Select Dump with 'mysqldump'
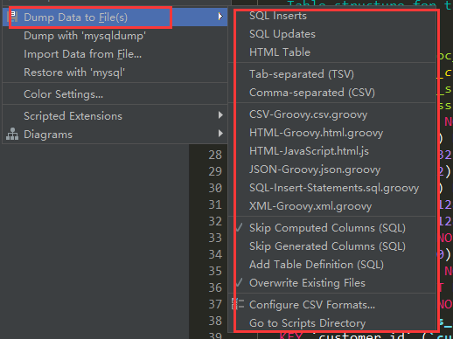 pyautogui.click(x=85, y=36)
